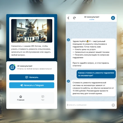
Task: Click the reply mentioning 15 000 рублей
Action: (93, 88)
